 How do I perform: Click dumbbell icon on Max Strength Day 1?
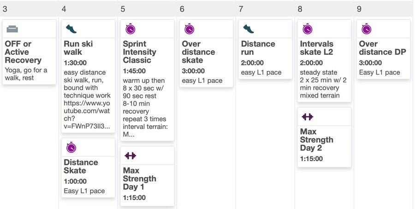pos(130,156)
